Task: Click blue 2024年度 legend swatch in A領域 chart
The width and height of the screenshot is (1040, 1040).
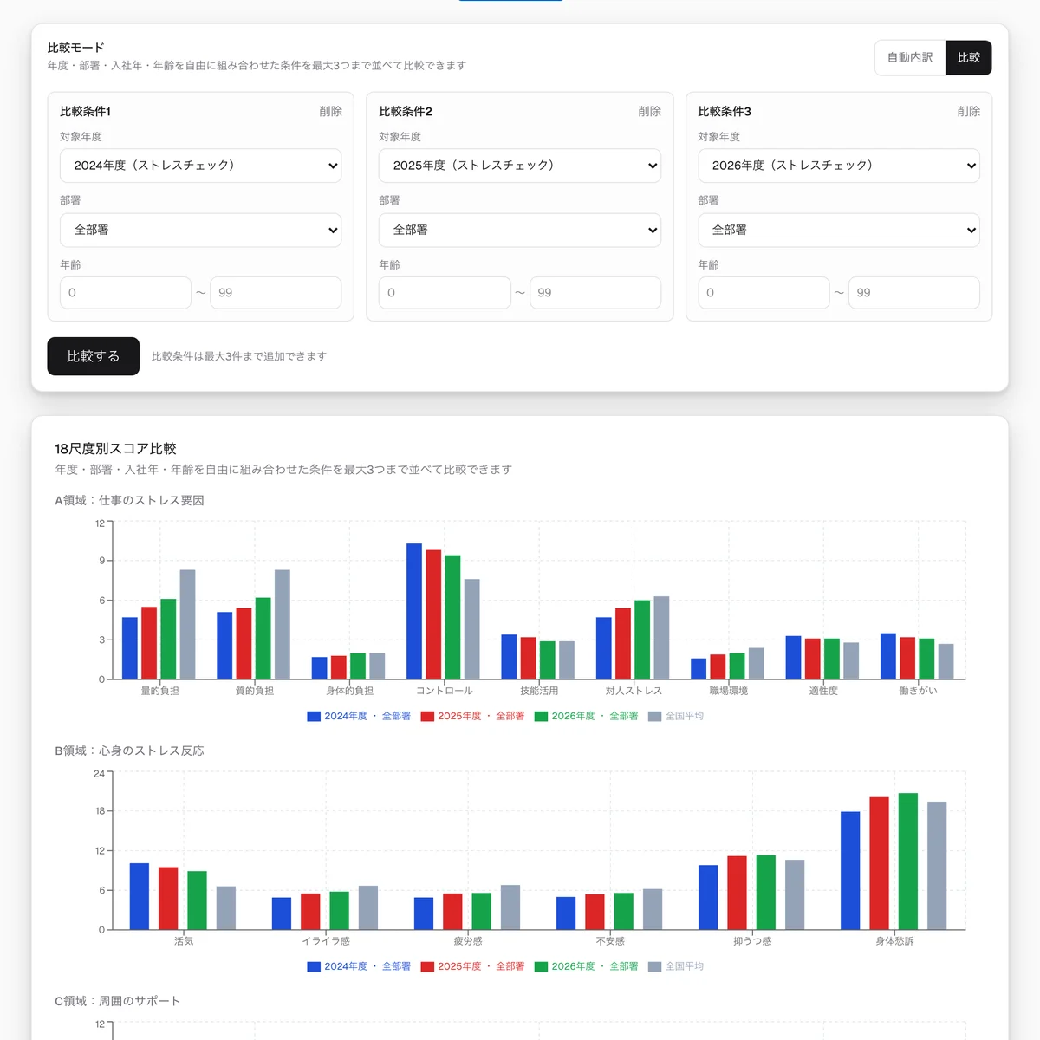Action: (314, 717)
